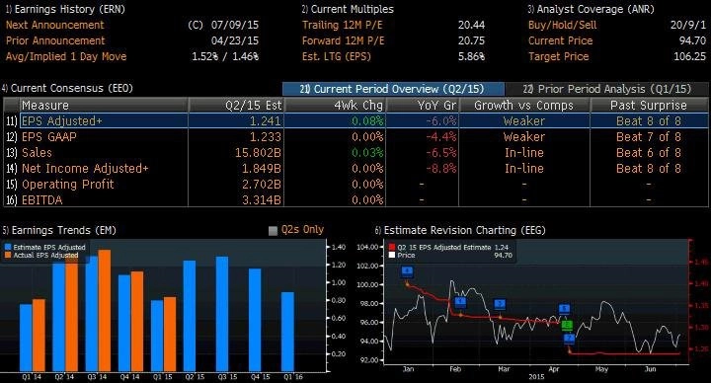This screenshot has width=711, height=383.
Task: Click the green earnings marker on chart
Action: point(567,325)
